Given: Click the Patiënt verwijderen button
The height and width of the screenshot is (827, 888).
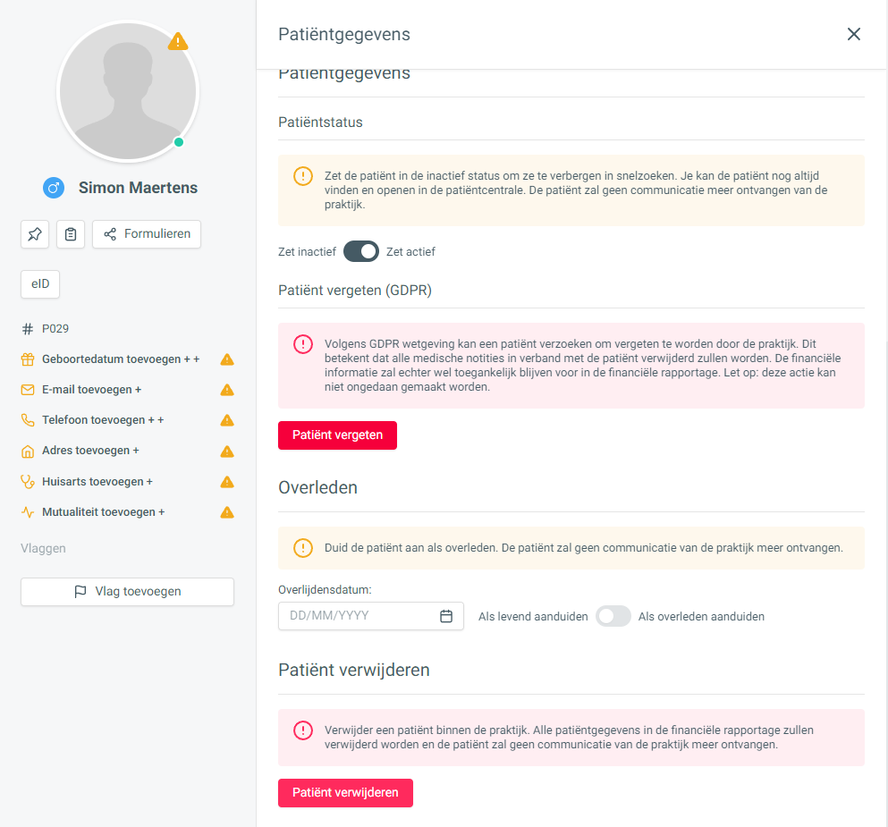Looking at the screenshot, I should [345, 793].
